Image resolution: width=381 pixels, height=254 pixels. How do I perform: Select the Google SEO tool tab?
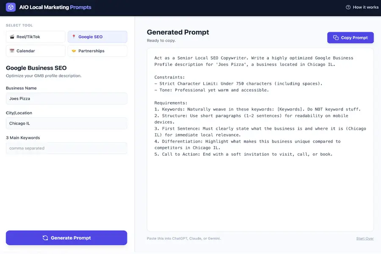tap(97, 37)
